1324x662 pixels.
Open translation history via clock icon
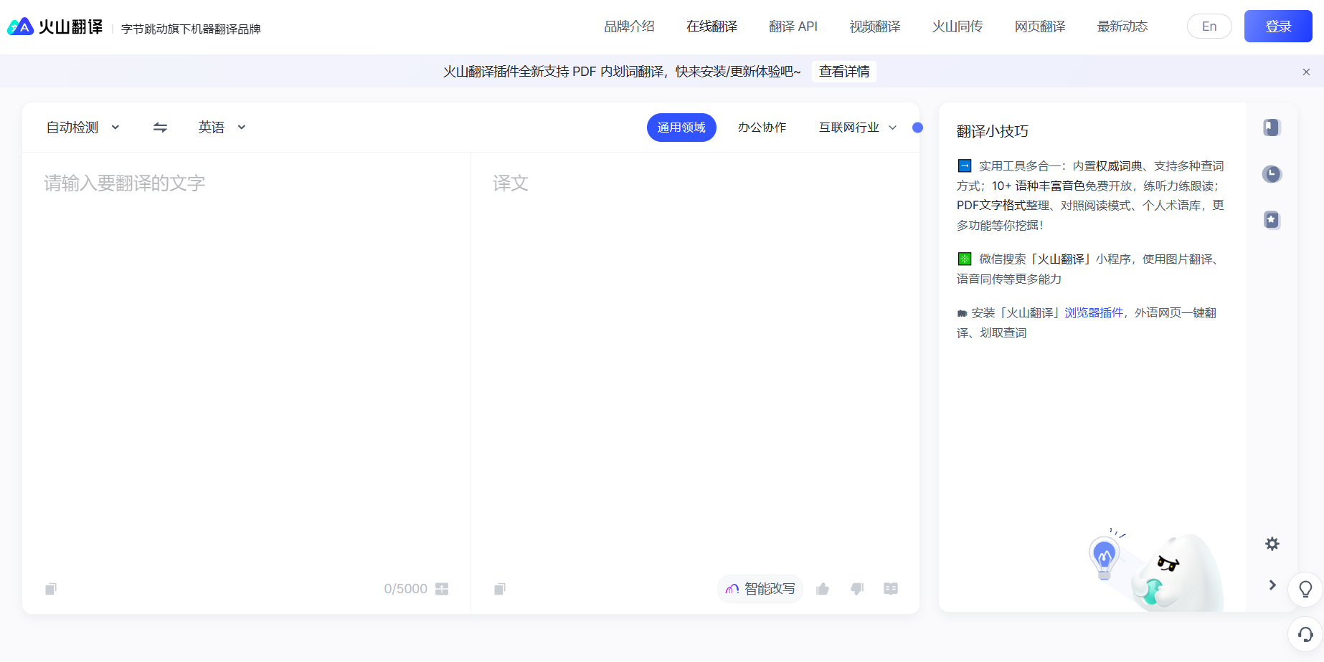pyautogui.click(x=1270, y=174)
